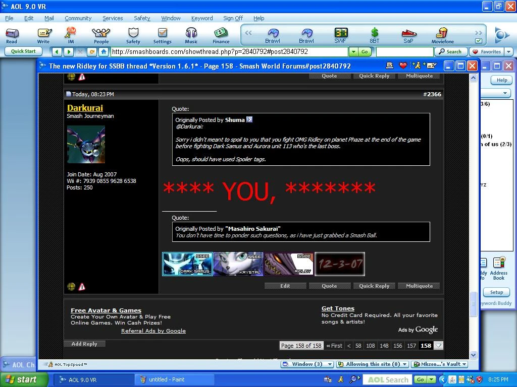This screenshot has height=387, width=517.
Task: Open the AOL Search Go dropdown arrow on taskbar
Action: tap(432, 379)
